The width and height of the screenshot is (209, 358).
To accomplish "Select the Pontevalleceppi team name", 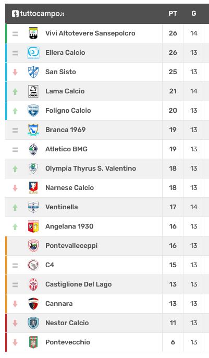I will point(71,246).
